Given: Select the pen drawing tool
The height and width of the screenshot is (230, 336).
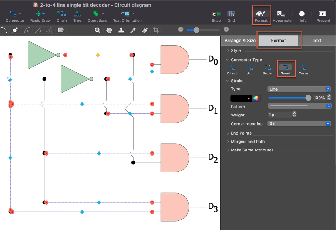Looking at the screenshot, I should coord(15,30).
